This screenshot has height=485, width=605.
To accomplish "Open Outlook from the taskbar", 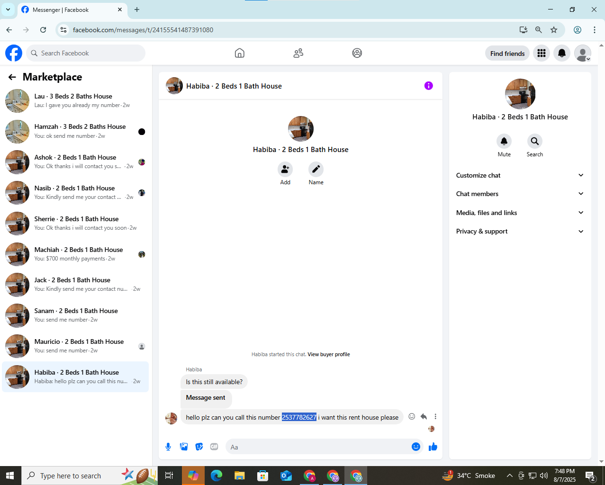I will pos(286,476).
